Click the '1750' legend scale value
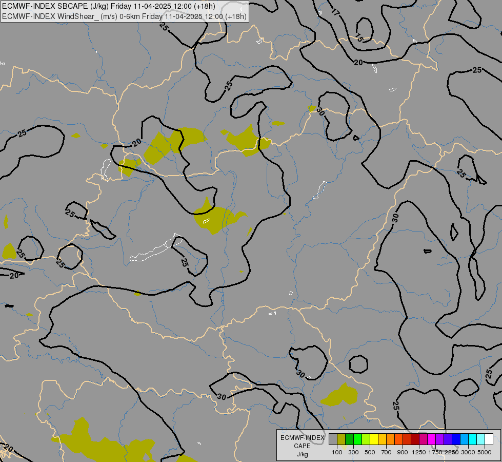The height and width of the screenshot is (462, 502). (435, 452)
